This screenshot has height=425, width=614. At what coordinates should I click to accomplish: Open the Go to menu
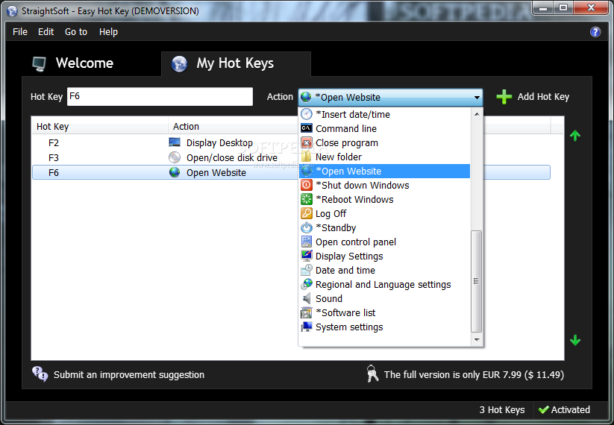[x=76, y=32]
